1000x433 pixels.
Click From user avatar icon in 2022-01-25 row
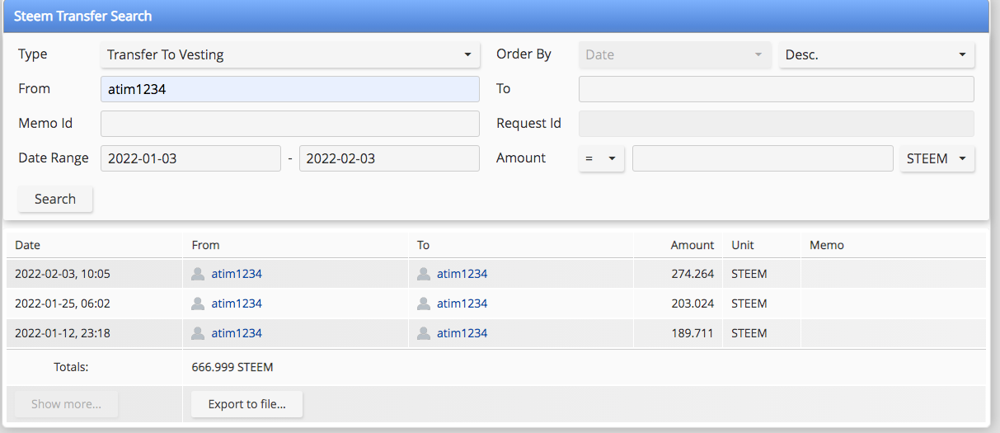coord(198,304)
